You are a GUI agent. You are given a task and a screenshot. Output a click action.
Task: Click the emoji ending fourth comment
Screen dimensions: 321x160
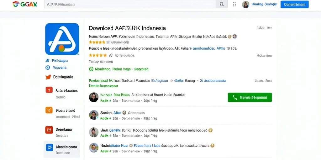pyautogui.click(x=212, y=146)
